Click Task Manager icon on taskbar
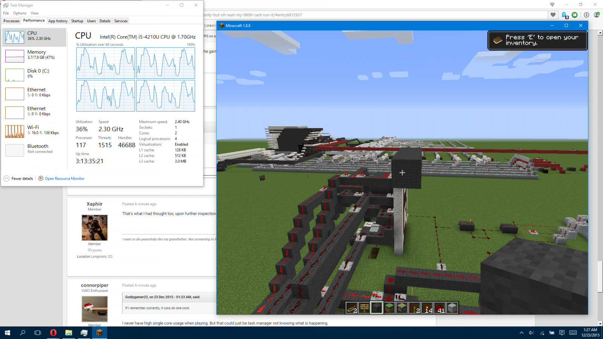This screenshot has height=339, width=603. point(84,333)
